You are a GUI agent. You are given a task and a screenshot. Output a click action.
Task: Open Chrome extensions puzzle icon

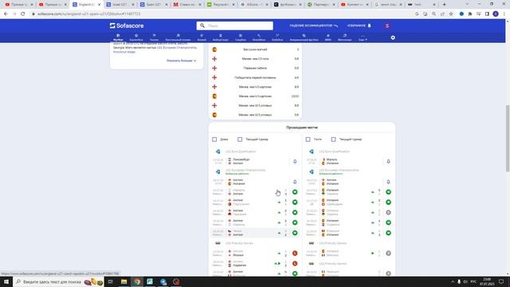470,14
